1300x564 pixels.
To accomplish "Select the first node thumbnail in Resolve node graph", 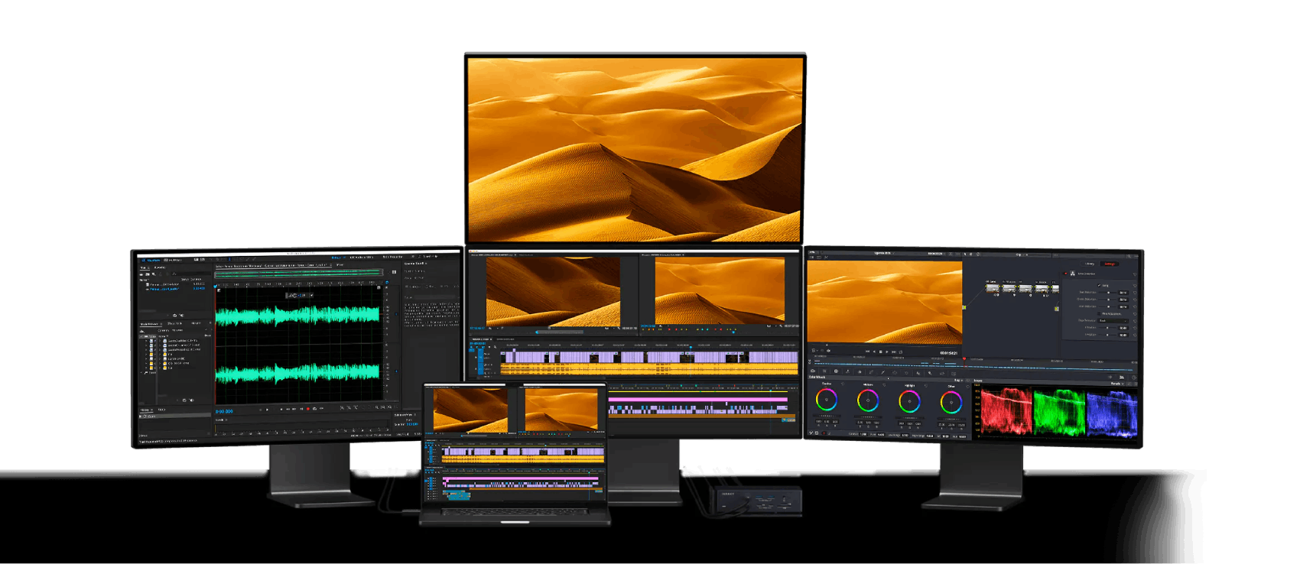I will click(993, 288).
